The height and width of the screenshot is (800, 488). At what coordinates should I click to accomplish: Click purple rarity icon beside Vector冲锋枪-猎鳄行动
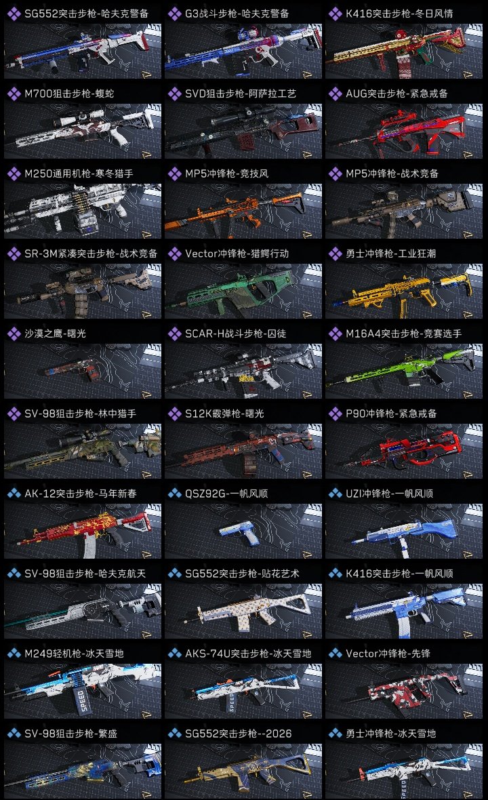click(x=174, y=254)
